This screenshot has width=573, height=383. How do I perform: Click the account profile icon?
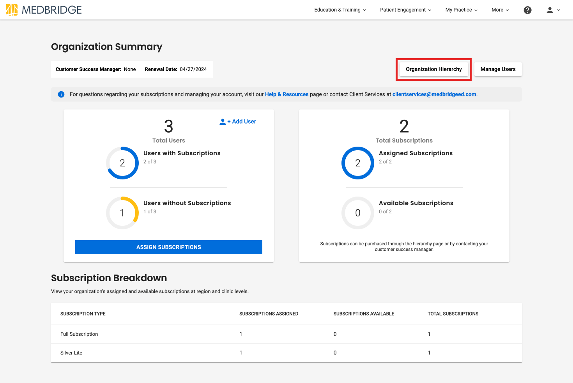pos(550,10)
